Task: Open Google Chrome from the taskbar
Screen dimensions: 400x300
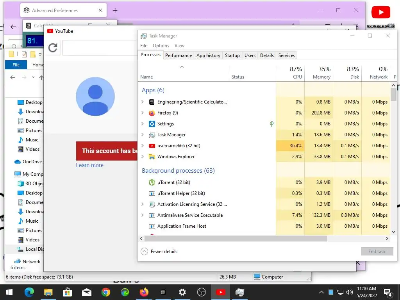Action: (x=105, y=292)
